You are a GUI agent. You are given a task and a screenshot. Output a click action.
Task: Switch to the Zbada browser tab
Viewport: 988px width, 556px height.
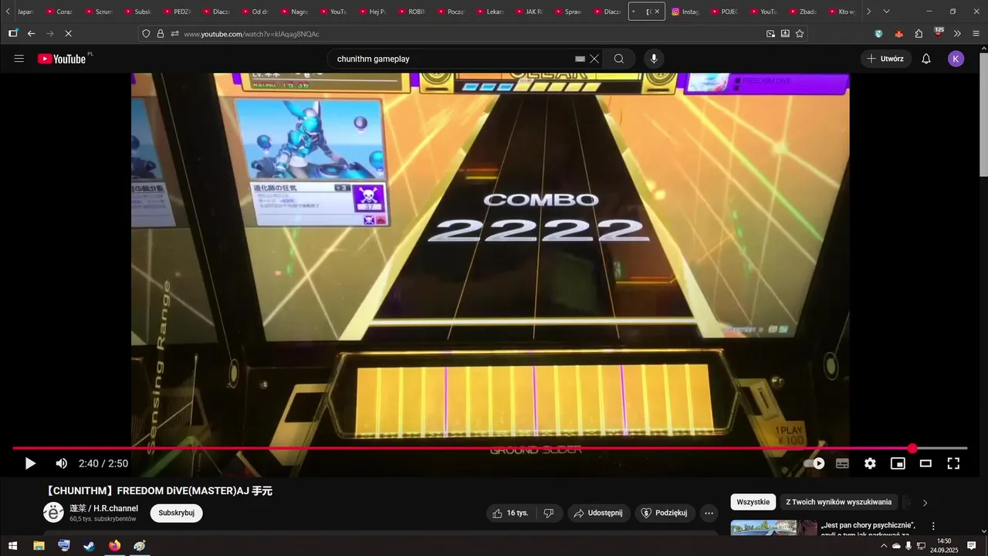[x=803, y=12]
